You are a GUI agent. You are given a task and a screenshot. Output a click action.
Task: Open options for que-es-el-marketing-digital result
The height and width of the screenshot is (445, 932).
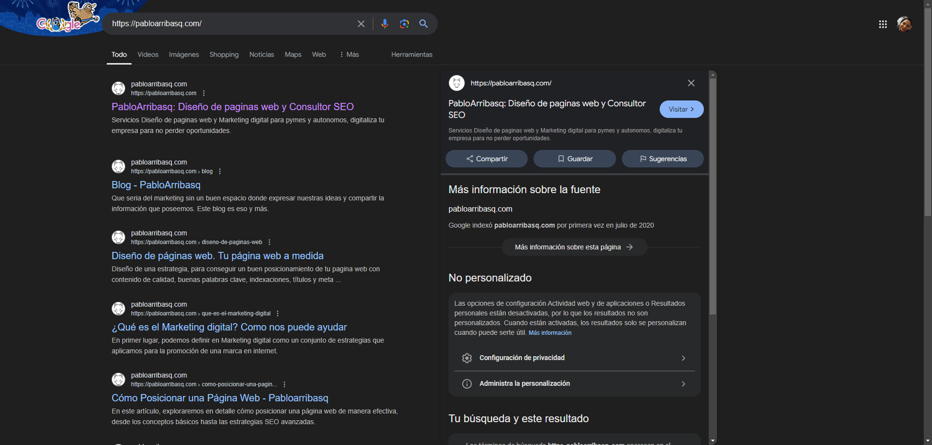[278, 313]
